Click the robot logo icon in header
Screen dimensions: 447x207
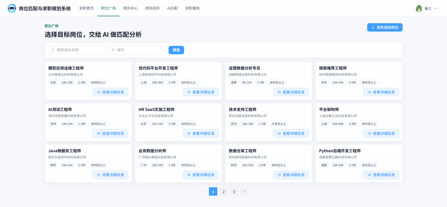[x=12, y=8]
